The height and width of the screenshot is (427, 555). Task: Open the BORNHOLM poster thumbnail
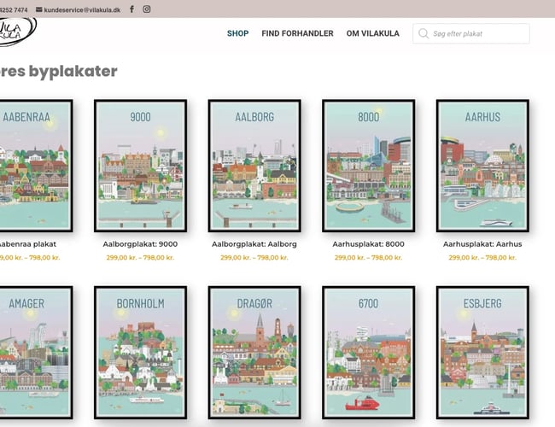click(141, 353)
